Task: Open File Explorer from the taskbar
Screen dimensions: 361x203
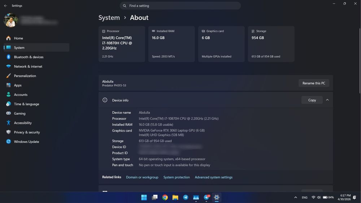Action: [175, 198]
